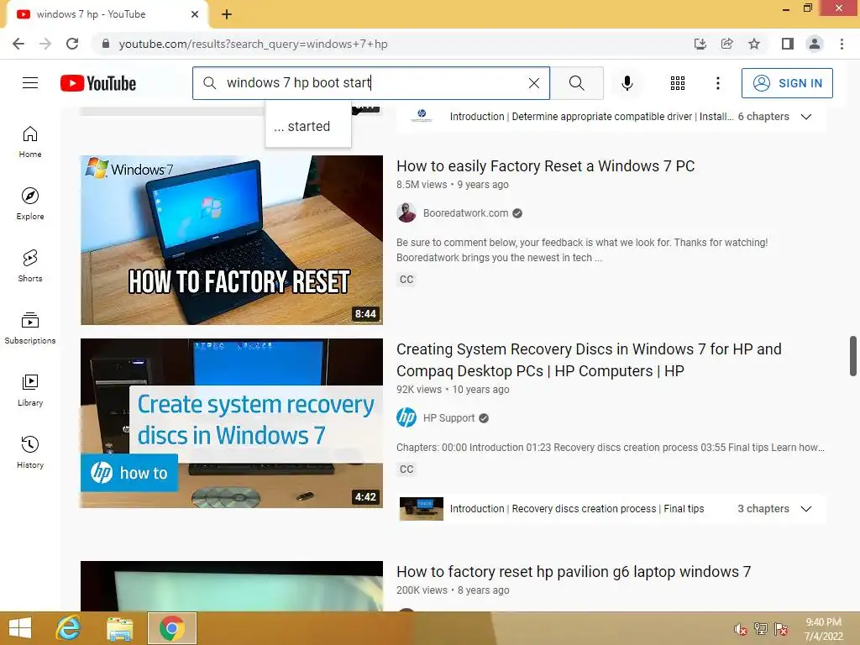Screen dimensions: 860x645
Task: Bookmark this page with the star
Action: pos(754,44)
